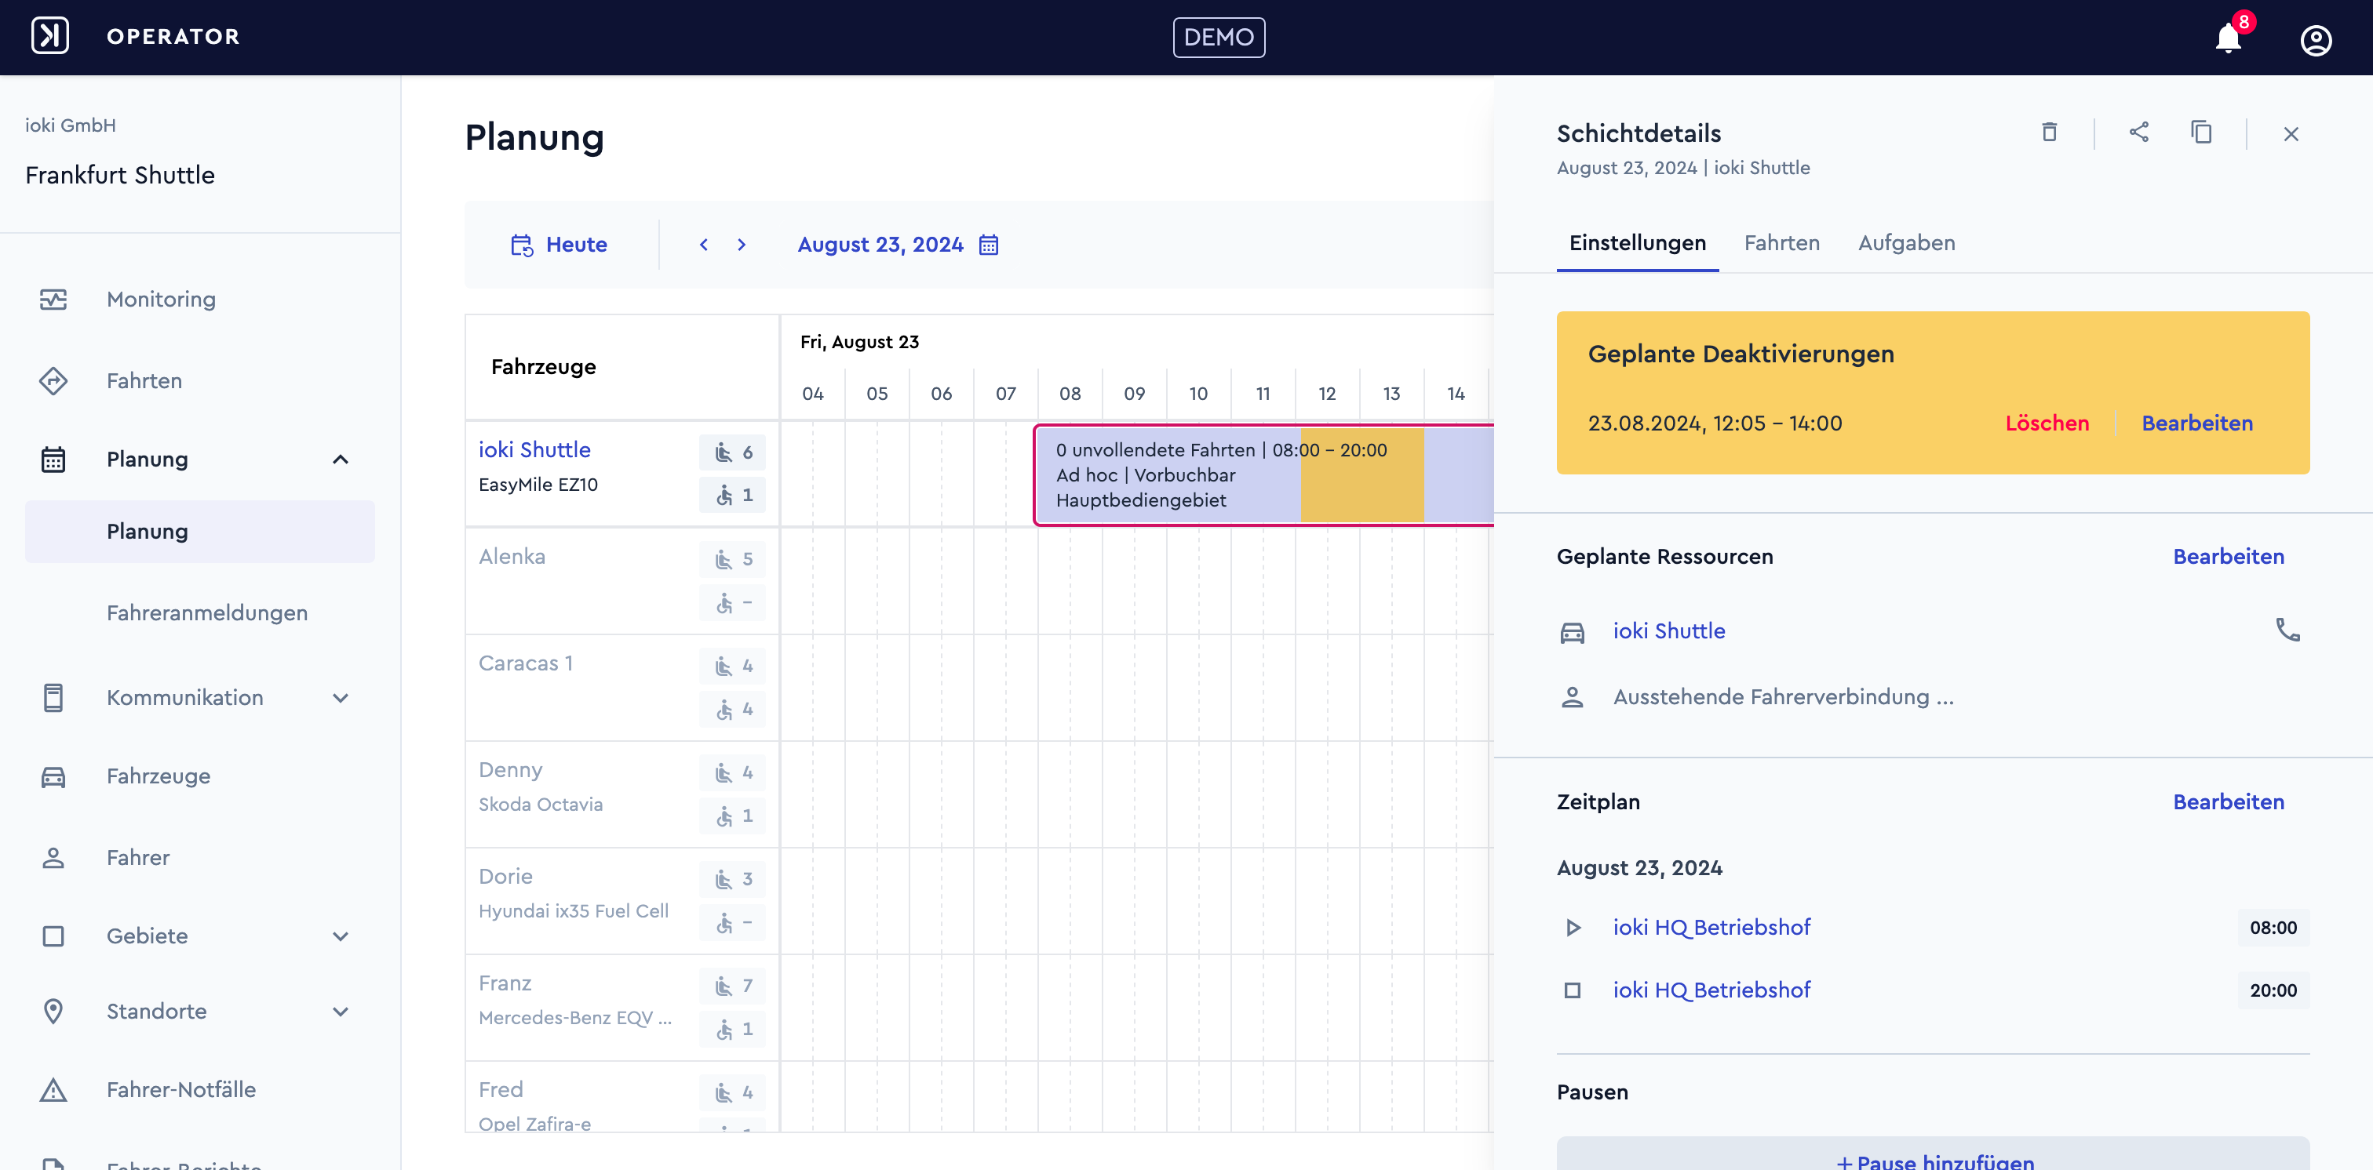Open start location ioki HQ_Betriebshof 08:00

point(1711,927)
